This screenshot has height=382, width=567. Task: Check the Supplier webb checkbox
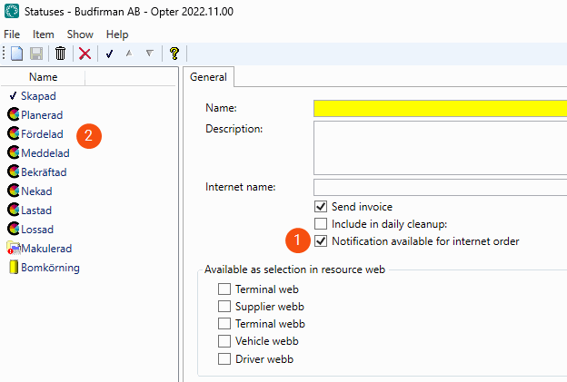(224, 307)
